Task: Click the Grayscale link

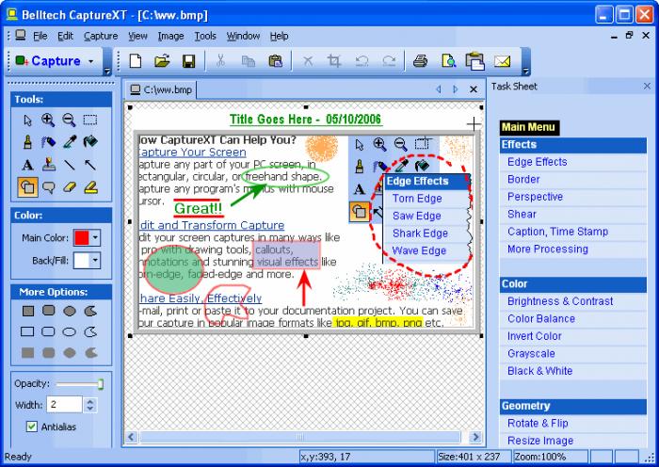Action: [531, 353]
